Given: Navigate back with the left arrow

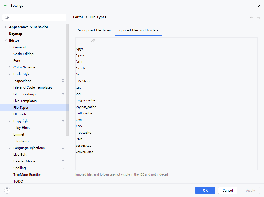Looking at the screenshot, I should pos(252,18).
